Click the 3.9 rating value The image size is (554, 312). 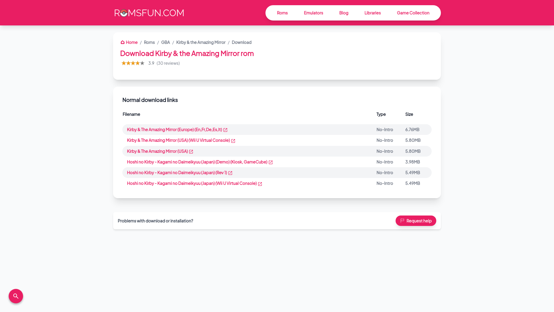pyautogui.click(x=151, y=63)
